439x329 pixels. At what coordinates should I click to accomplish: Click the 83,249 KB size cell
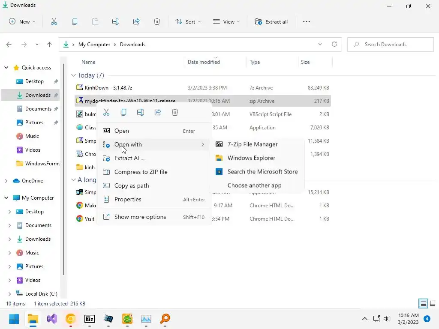318,87
